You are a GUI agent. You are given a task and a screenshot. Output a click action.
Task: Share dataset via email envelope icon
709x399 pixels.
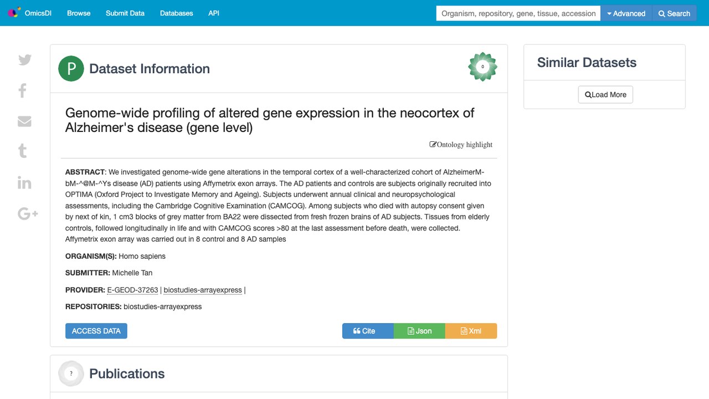coord(24,121)
